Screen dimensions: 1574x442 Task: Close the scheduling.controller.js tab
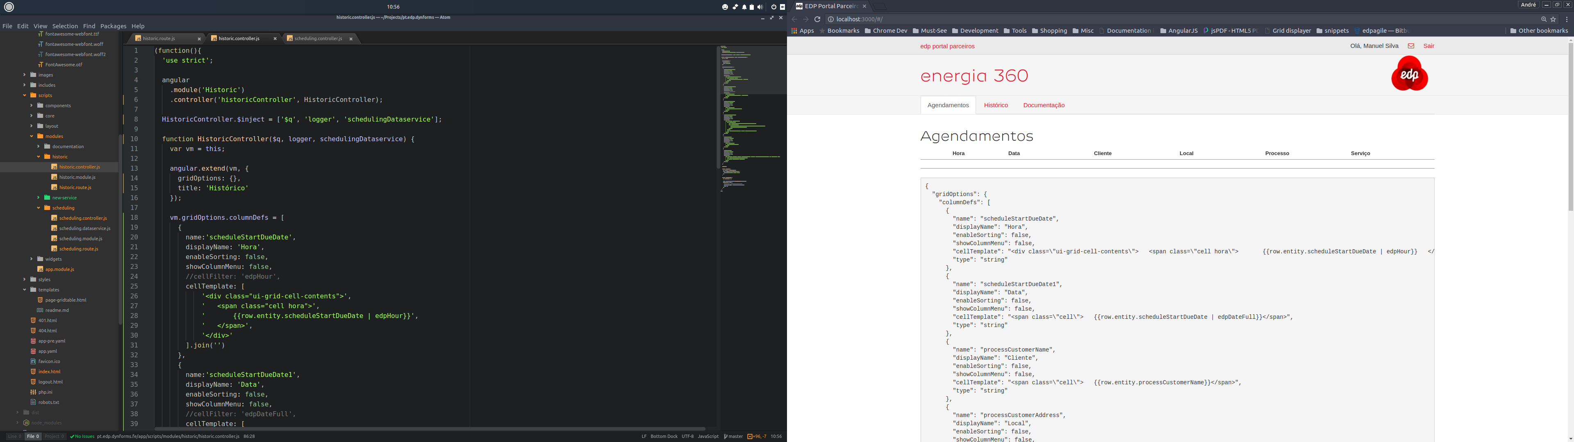point(351,39)
